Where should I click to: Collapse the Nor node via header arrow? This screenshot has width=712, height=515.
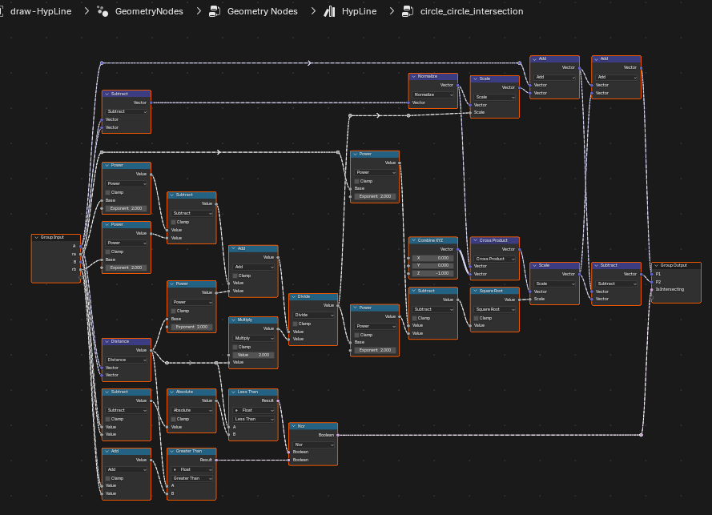pos(293,426)
